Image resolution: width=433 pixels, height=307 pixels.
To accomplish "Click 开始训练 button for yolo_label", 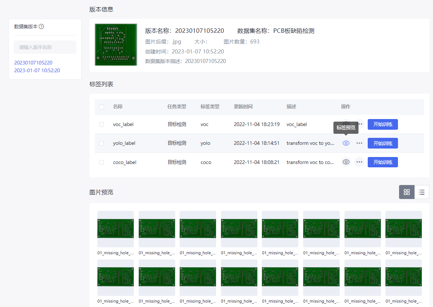I will tap(382, 143).
